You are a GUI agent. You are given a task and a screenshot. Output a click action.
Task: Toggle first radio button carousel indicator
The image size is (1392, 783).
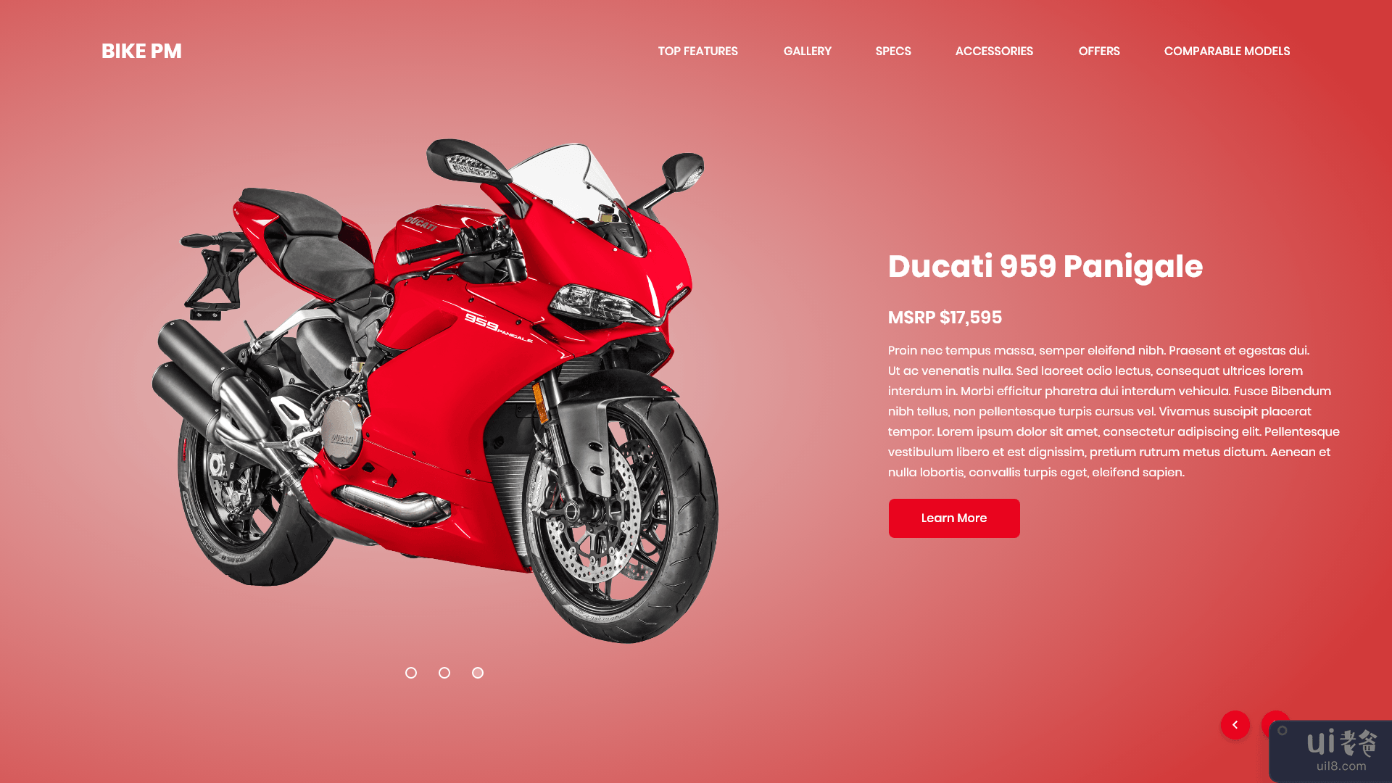pyautogui.click(x=410, y=672)
